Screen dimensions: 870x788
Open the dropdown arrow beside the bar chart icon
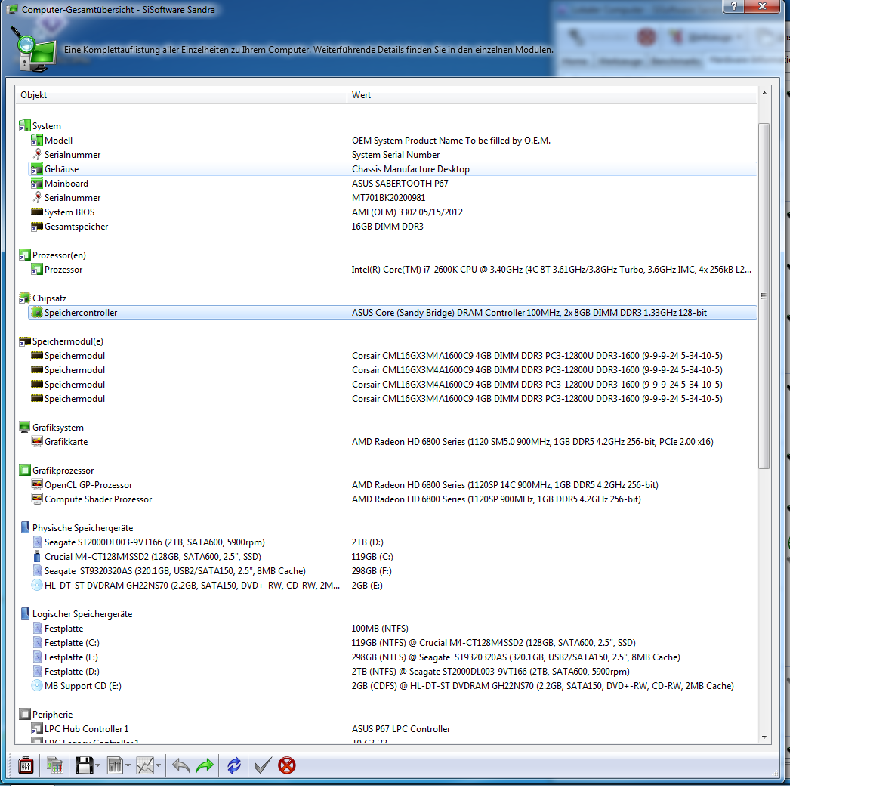tap(128, 766)
